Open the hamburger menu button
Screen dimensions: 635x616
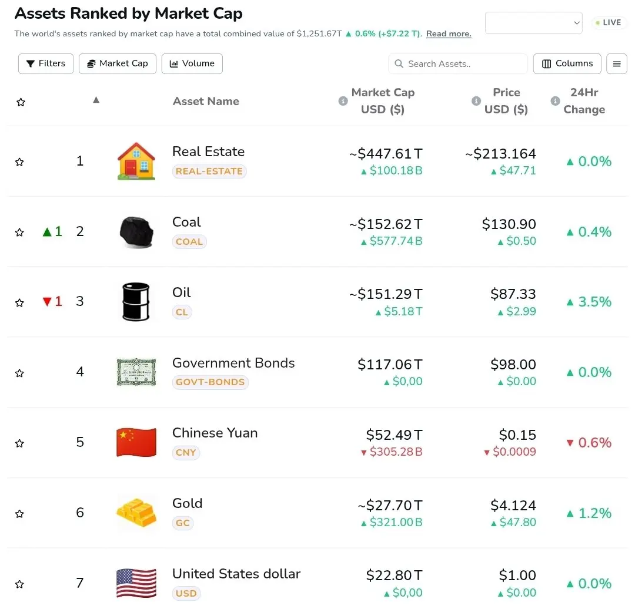click(x=616, y=63)
